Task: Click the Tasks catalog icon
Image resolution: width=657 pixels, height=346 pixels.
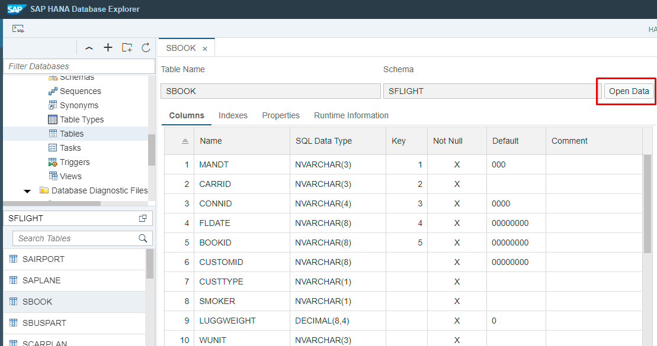Action: coord(53,148)
